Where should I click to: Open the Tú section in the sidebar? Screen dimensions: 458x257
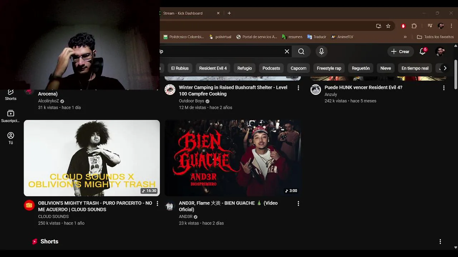(x=10, y=138)
